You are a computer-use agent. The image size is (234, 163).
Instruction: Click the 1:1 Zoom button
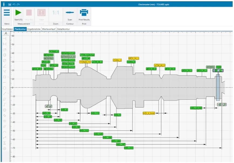56,13
